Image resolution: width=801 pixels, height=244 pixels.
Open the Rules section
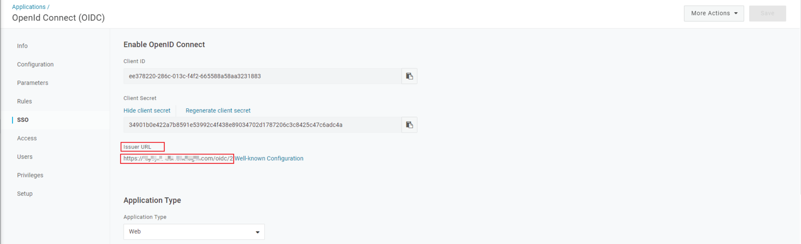[25, 101]
